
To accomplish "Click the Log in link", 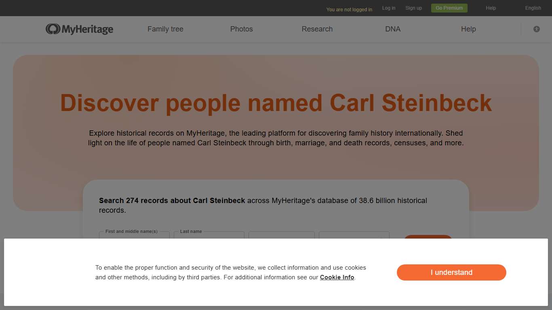I will (x=388, y=8).
